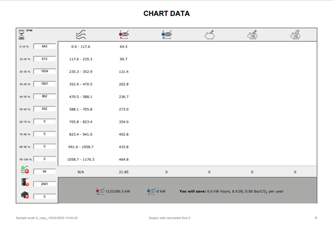Click power value 273.0

(x=124, y=109)
